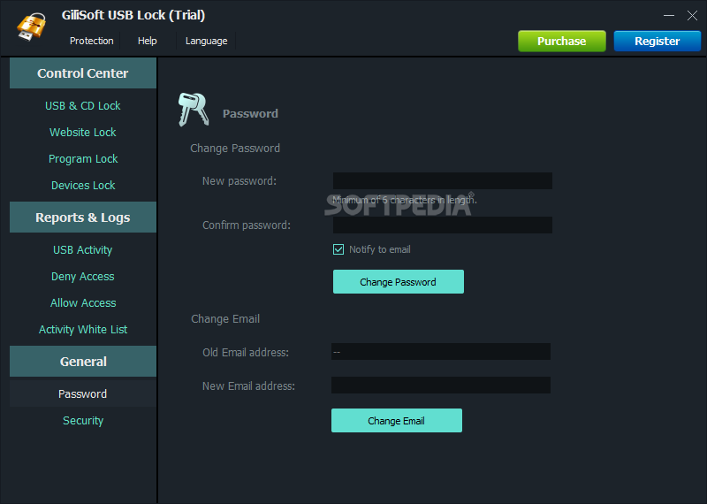Focus the Confirm password field
The height and width of the screenshot is (504, 707).
coord(443,225)
